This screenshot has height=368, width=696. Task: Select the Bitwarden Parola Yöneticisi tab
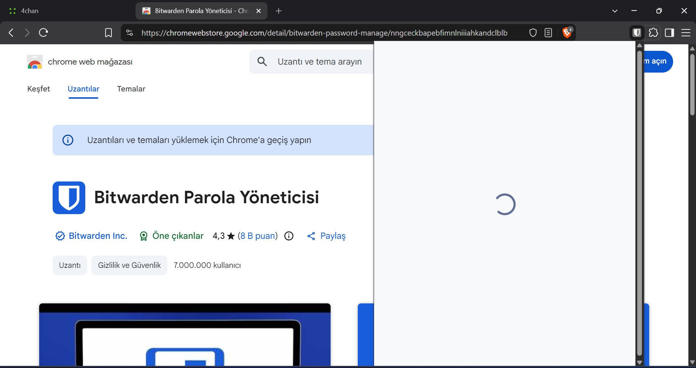point(201,11)
